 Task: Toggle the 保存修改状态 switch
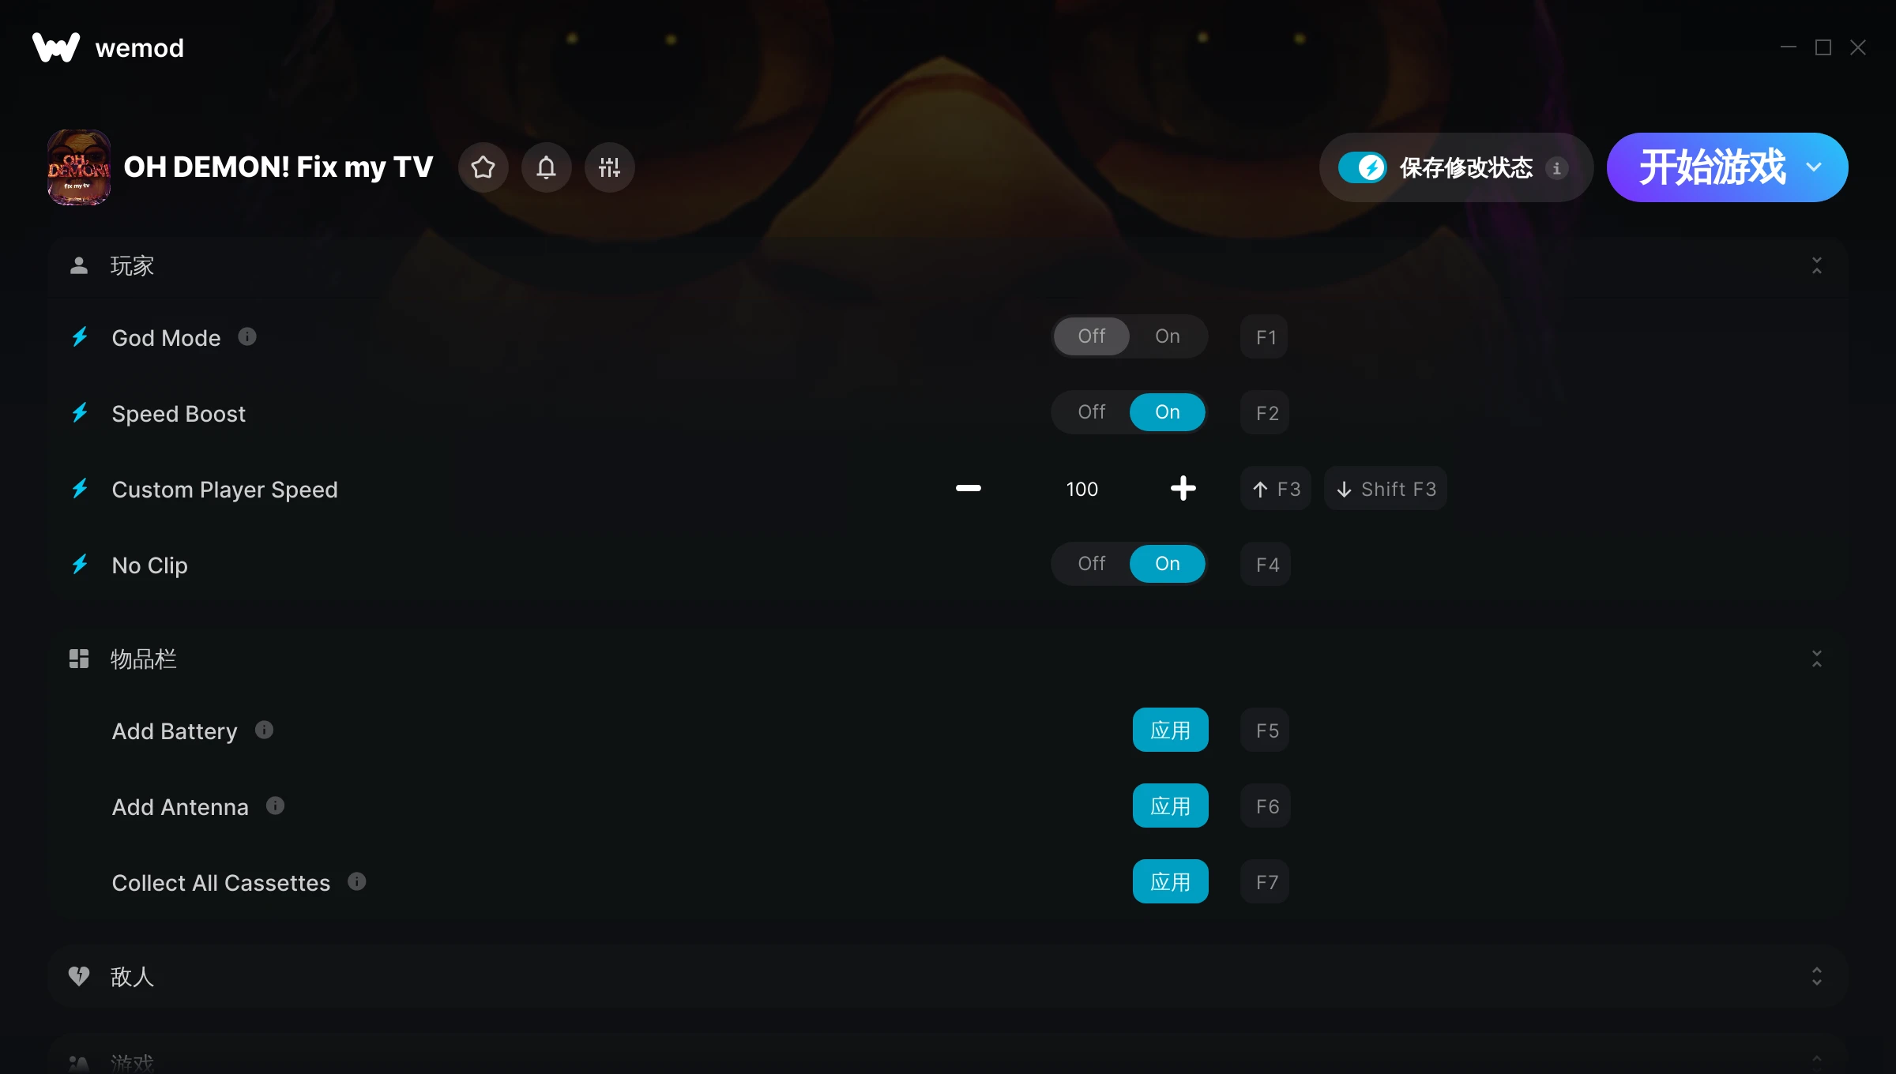pos(1362,167)
